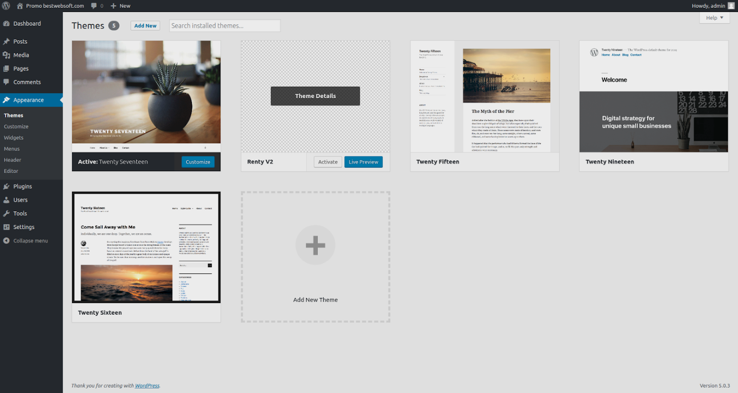
Task: Click the Add New Theme label
Action: 315,300
